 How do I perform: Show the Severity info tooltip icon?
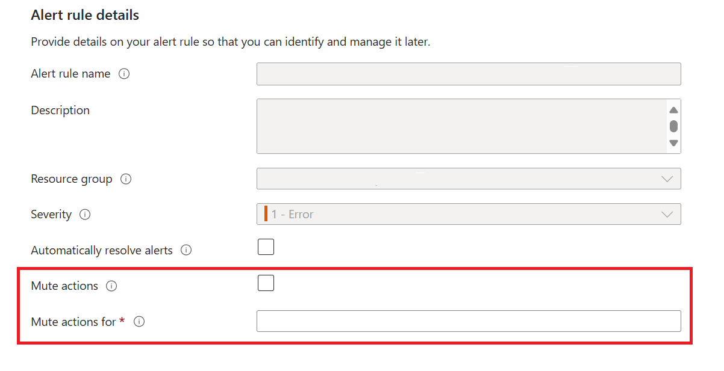[85, 215]
